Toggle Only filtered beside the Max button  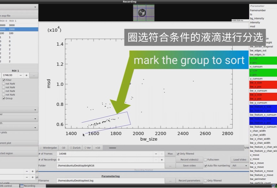[178, 154]
